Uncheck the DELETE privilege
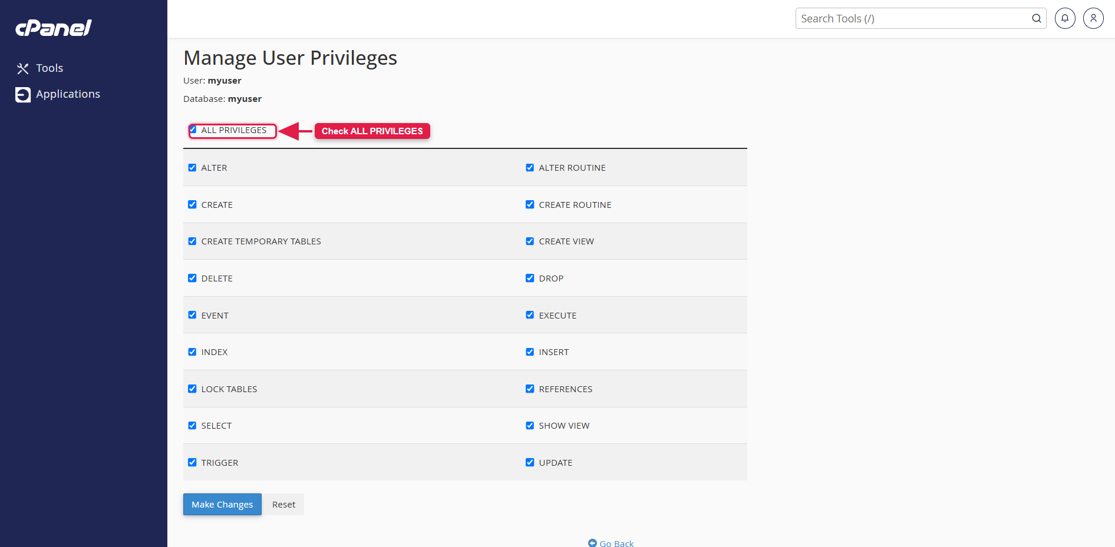Viewport: 1115px width, 547px height. click(x=192, y=278)
